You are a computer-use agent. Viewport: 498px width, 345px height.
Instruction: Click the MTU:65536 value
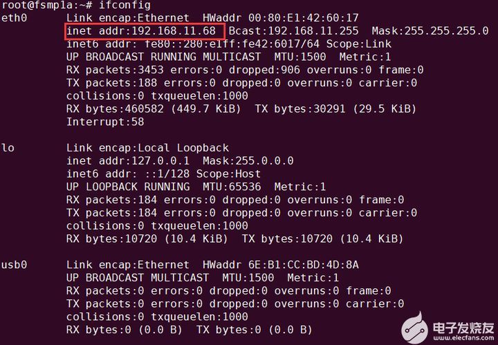coord(229,187)
